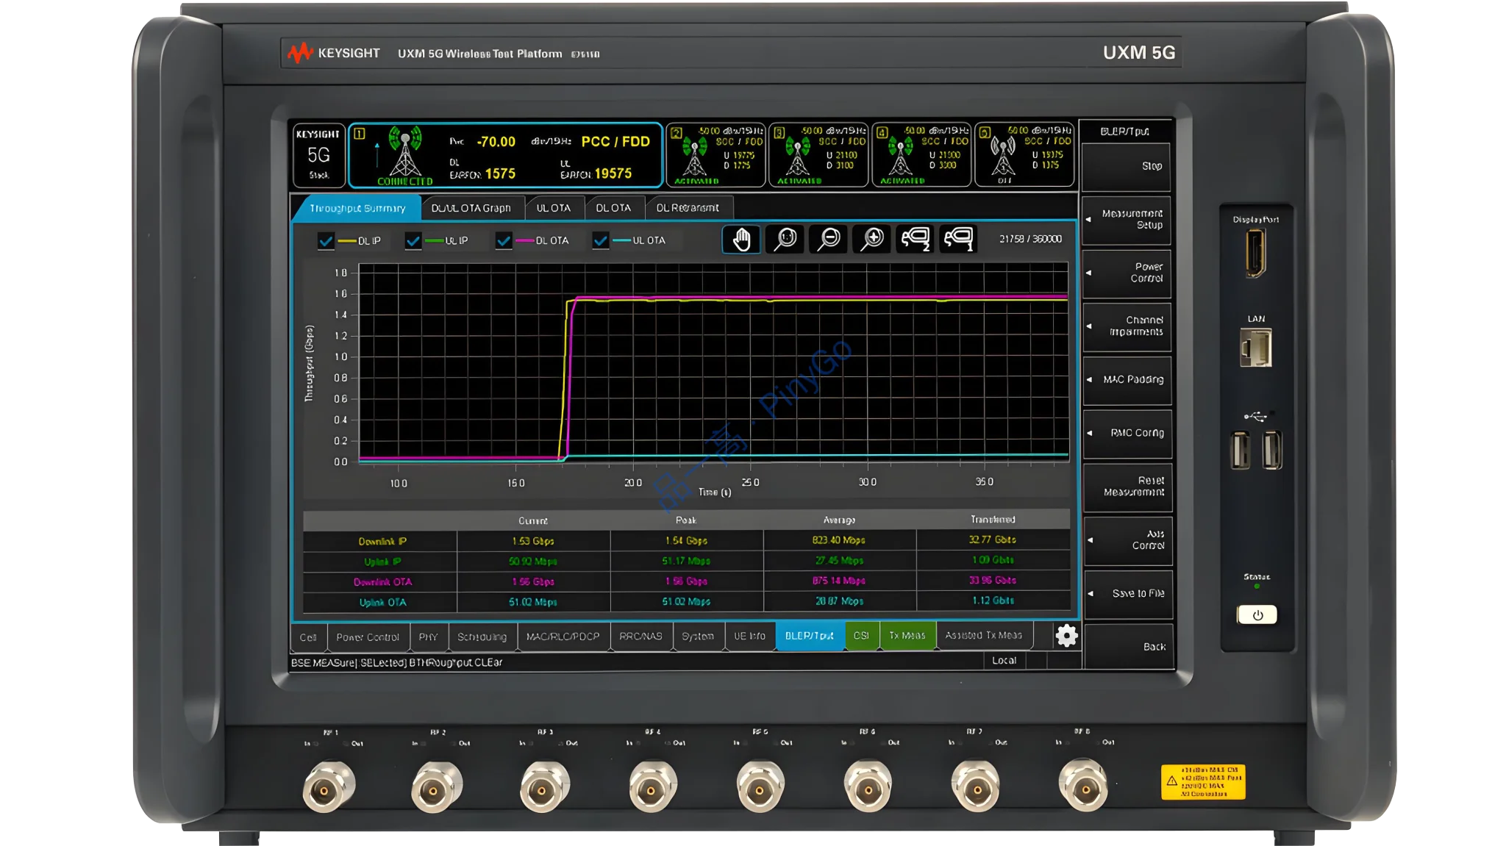Click the 1.54 Gbps peak value
Screen dimensions: 1506x846
point(686,540)
